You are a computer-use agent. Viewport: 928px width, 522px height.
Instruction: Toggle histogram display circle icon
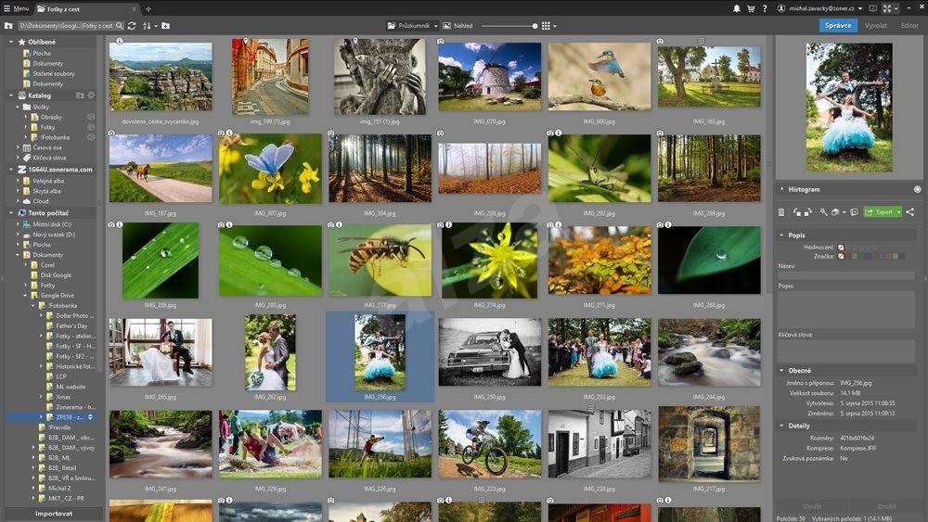[918, 189]
